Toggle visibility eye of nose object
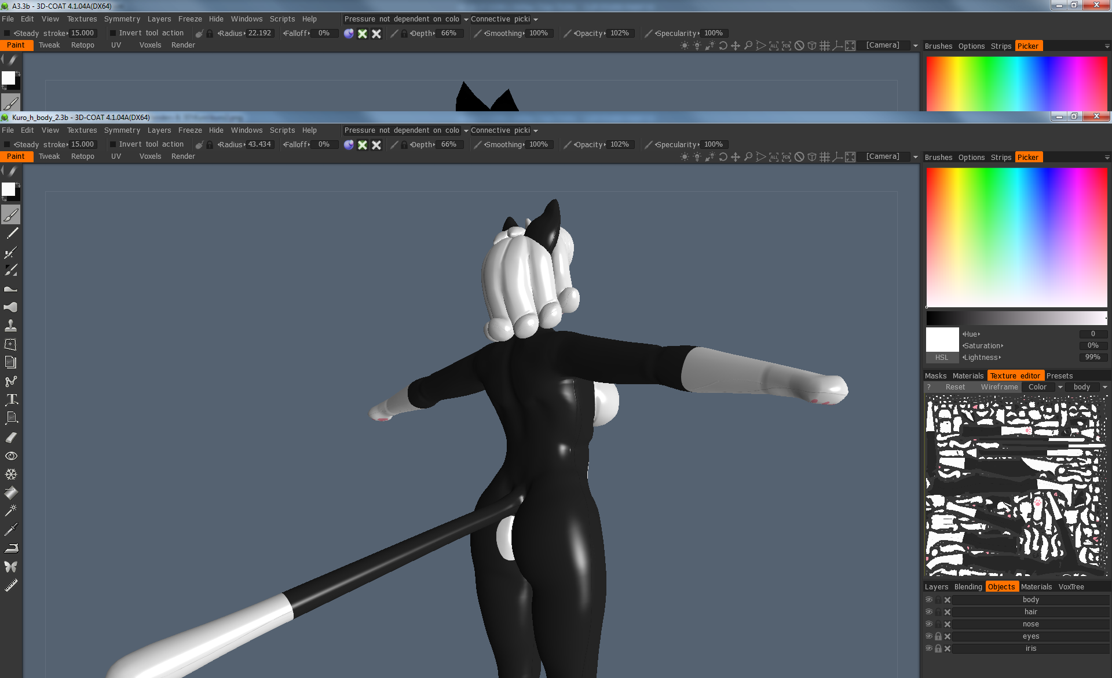This screenshot has height=678, width=1112. coord(929,624)
